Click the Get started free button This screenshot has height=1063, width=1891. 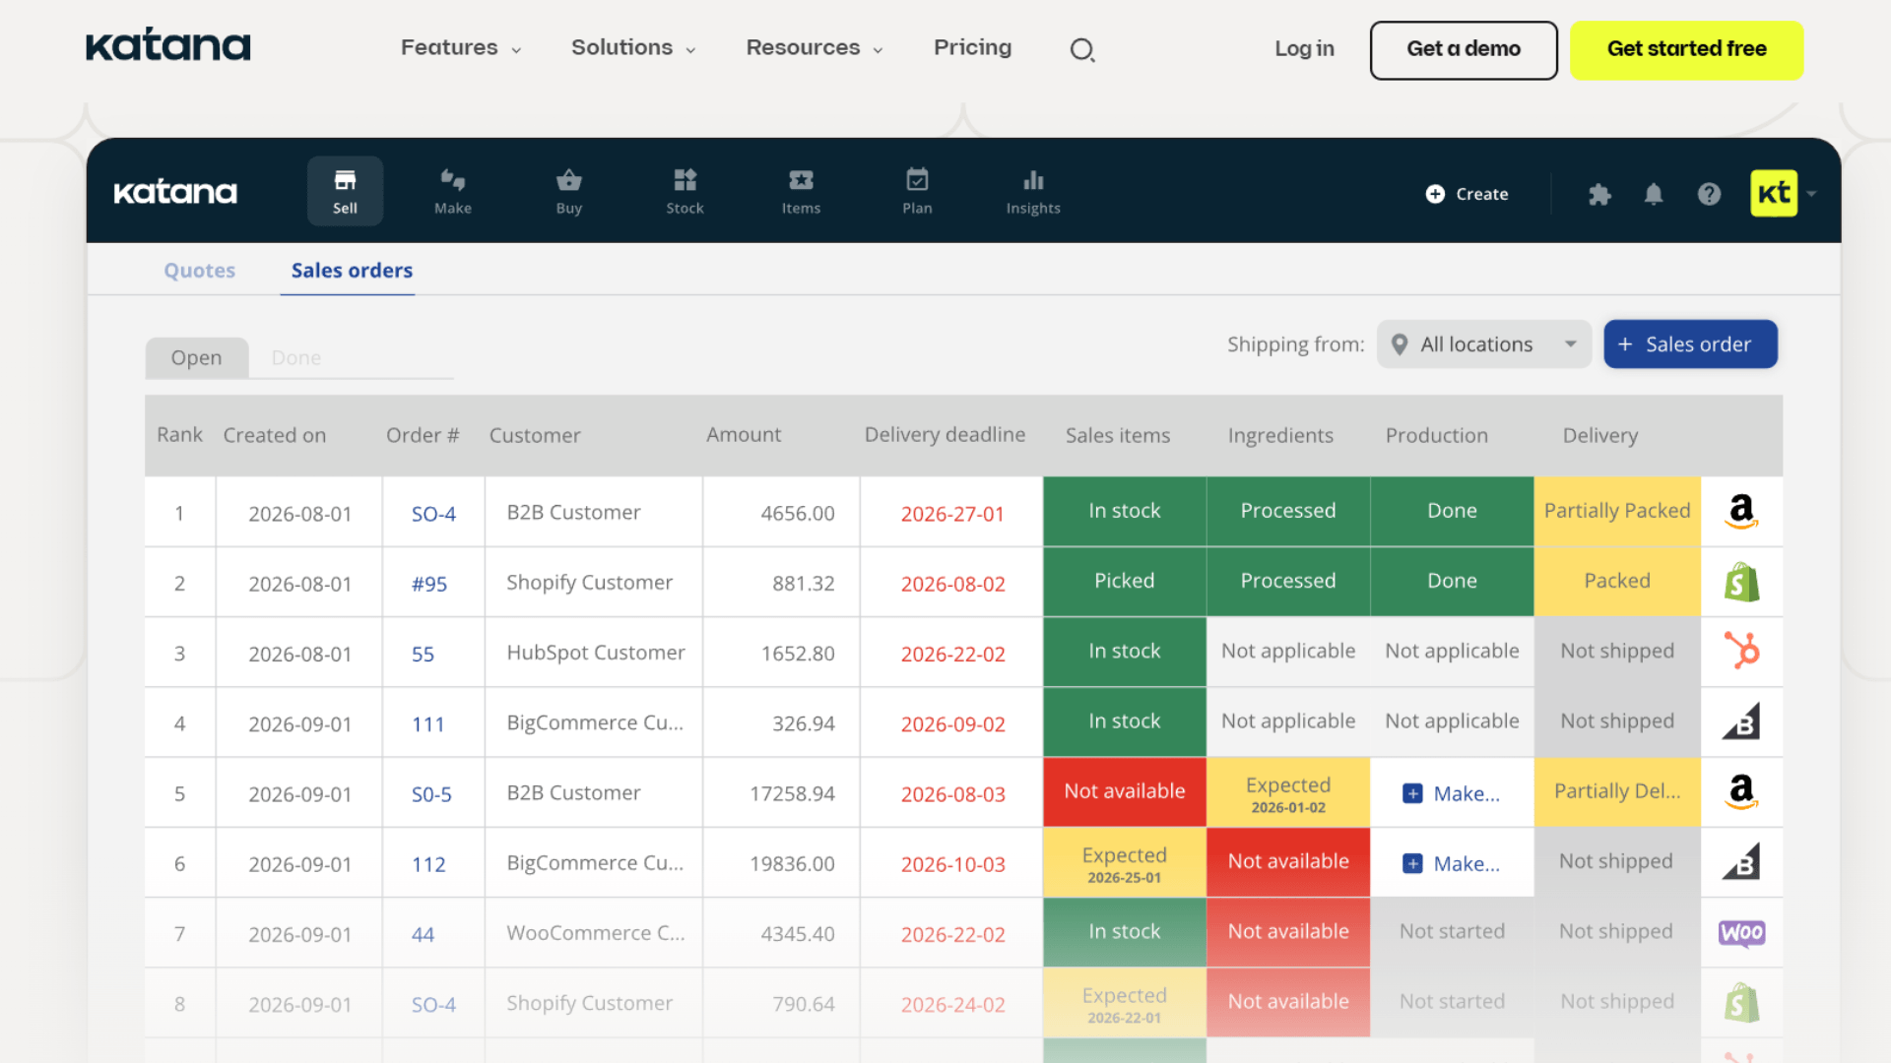1686,49
